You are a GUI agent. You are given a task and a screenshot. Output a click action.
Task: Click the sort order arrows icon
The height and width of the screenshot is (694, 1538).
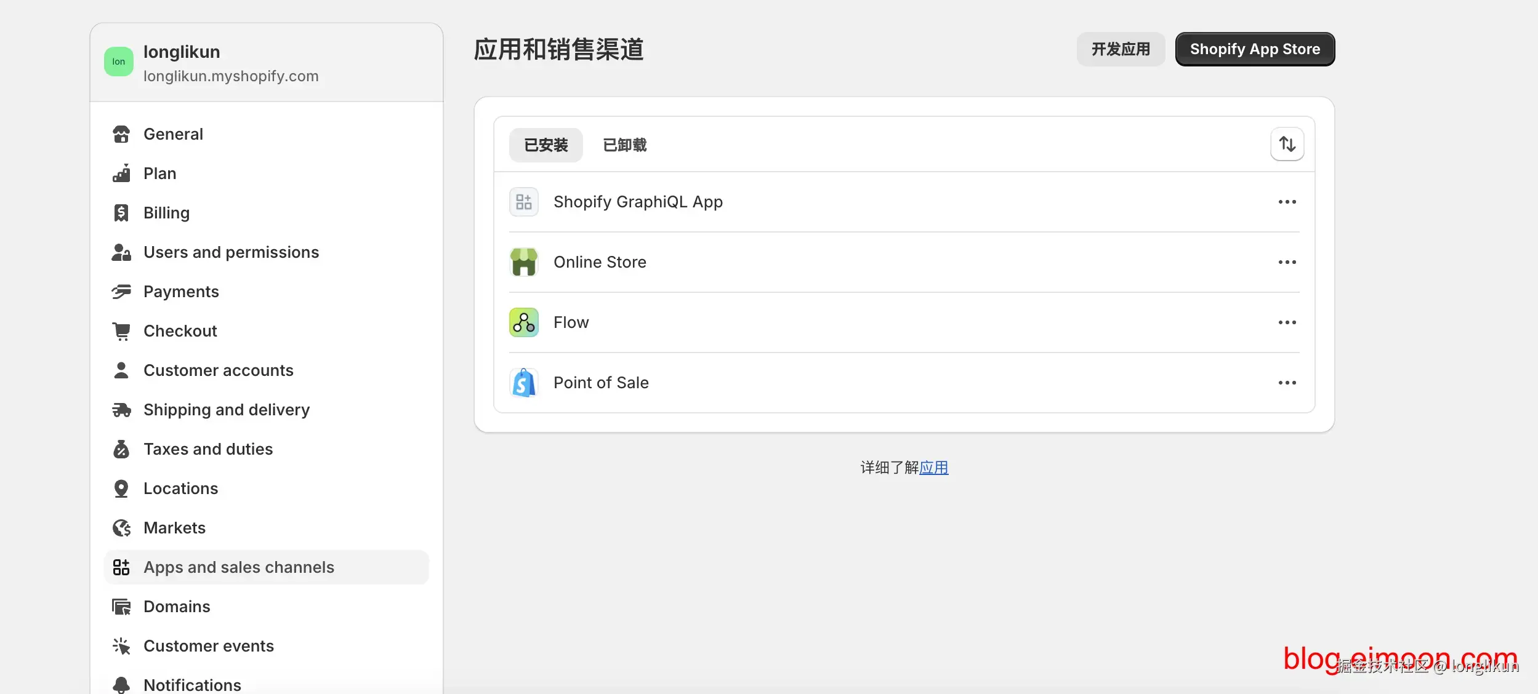pyautogui.click(x=1287, y=143)
